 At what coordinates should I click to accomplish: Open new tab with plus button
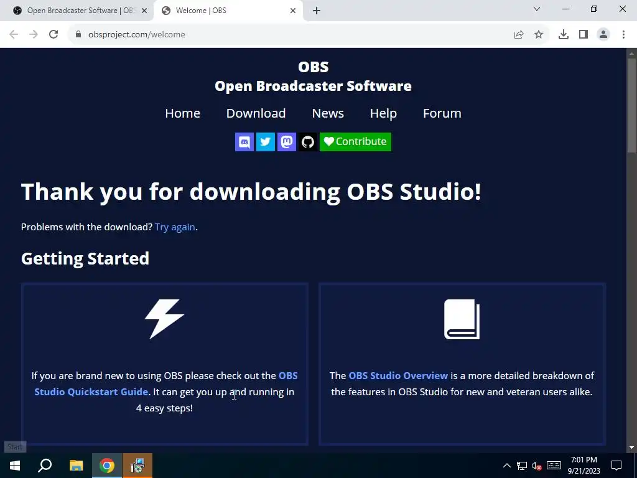317,11
